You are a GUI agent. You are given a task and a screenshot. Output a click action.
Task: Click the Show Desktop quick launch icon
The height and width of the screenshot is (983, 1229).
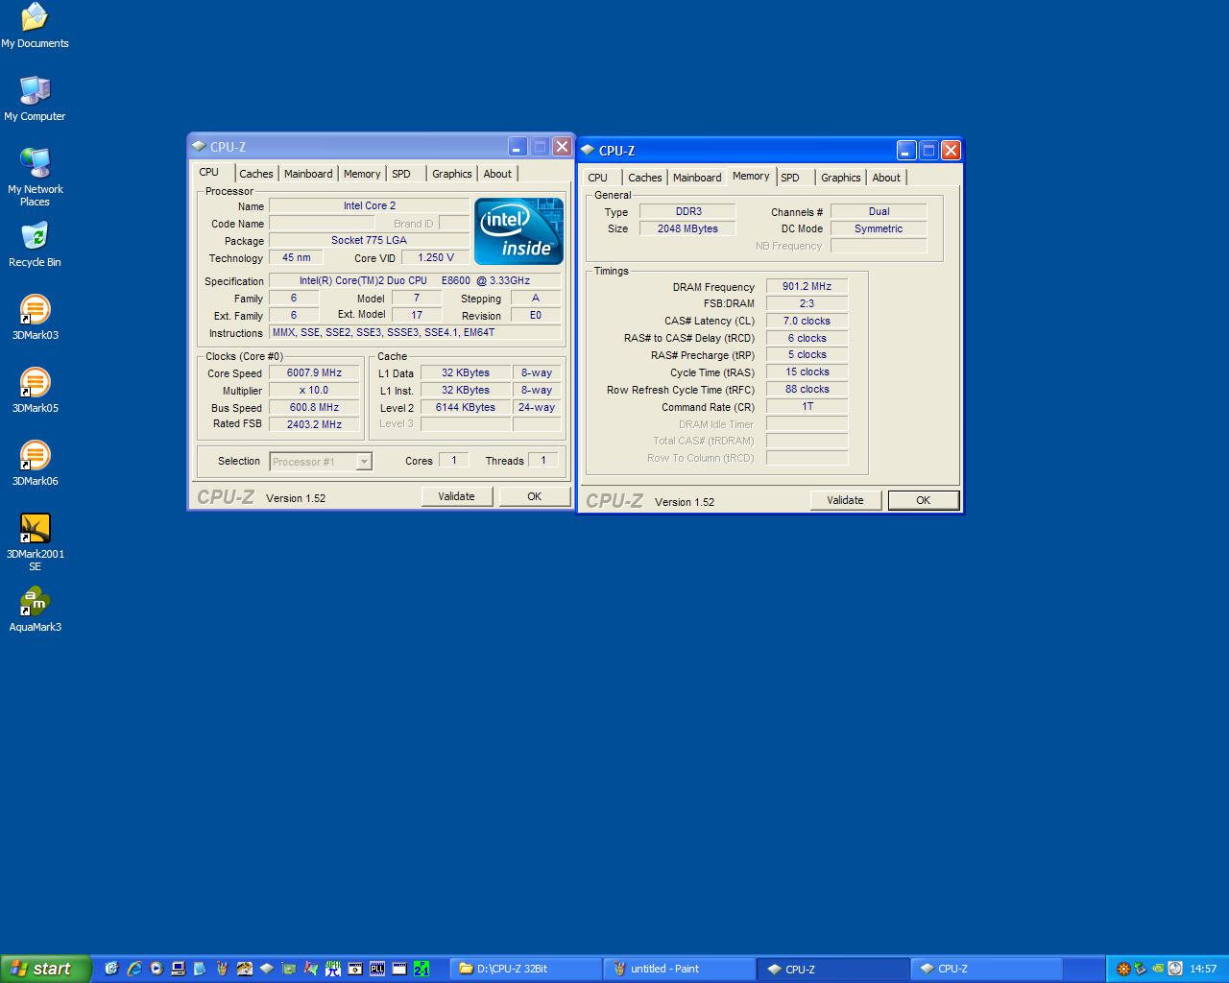pos(112,969)
